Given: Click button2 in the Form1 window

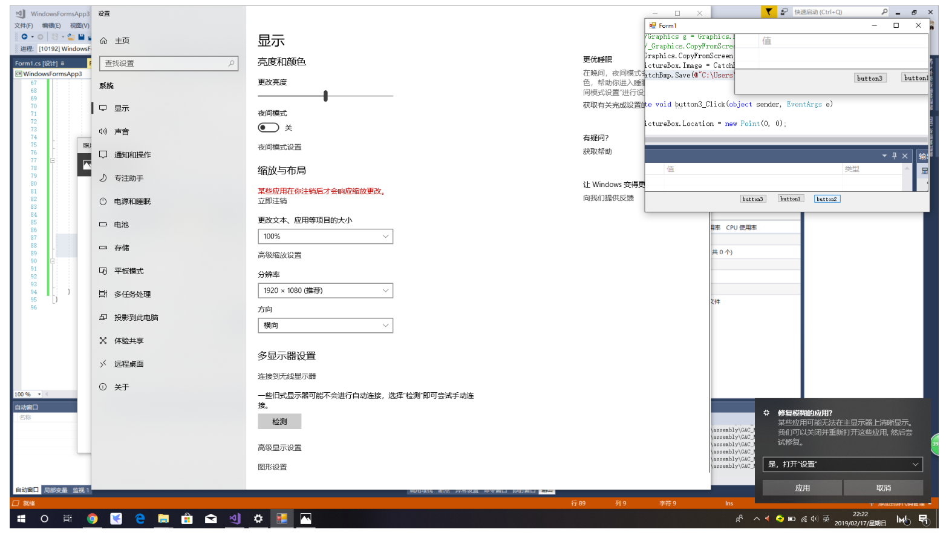Looking at the screenshot, I should [827, 199].
